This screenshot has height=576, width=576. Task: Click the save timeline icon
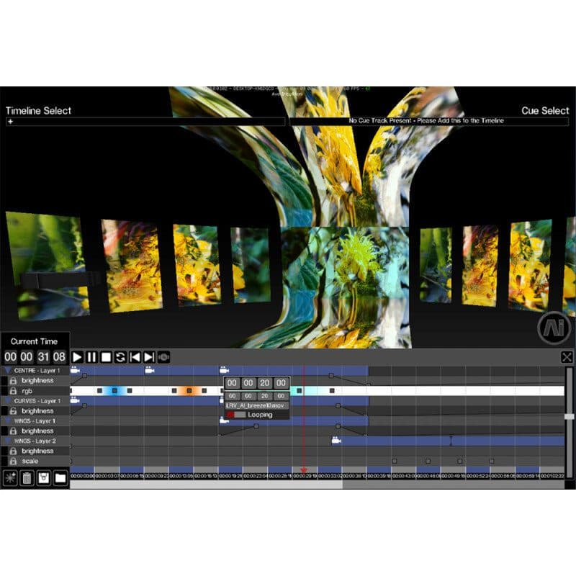44,478
